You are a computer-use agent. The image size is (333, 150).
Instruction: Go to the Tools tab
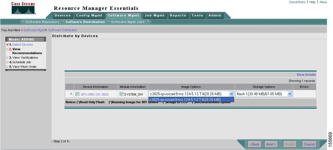(197, 15)
